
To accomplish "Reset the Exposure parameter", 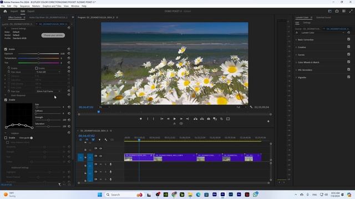I will (x=69, y=54).
